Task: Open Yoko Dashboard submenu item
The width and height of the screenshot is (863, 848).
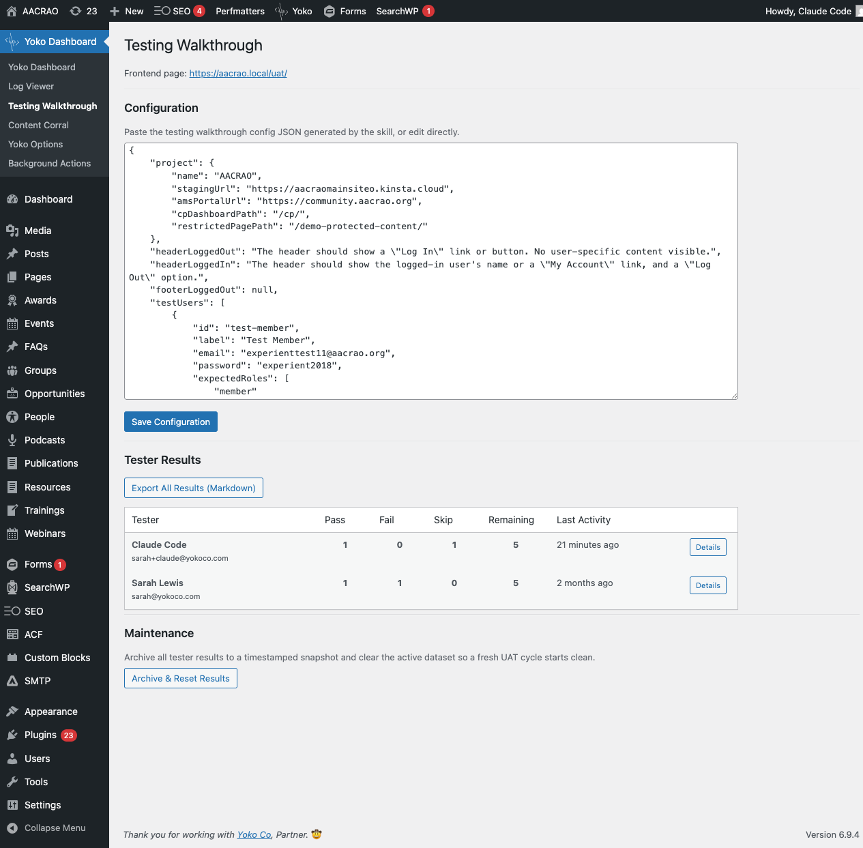Action: (42, 67)
